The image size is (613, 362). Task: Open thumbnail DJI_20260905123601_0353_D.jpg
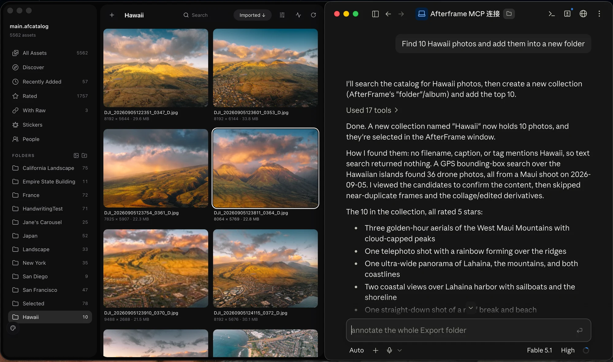pyautogui.click(x=265, y=68)
